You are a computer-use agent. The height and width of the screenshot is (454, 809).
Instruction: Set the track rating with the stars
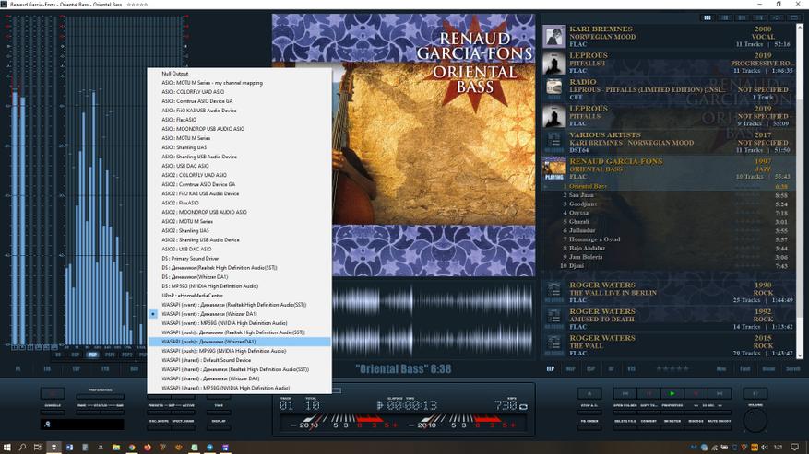[x=672, y=368]
